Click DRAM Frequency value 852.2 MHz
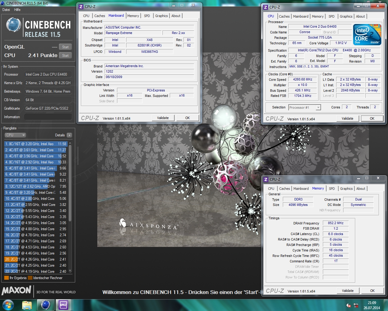Viewport: 388px width, 311px height. tap(336, 223)
